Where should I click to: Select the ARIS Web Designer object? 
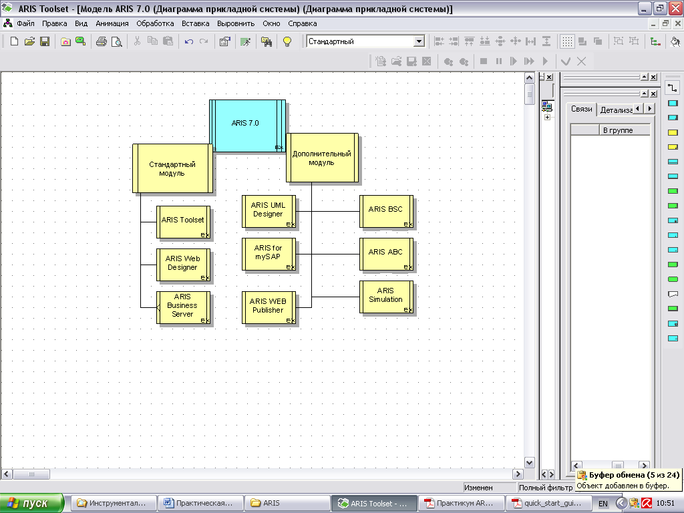(183, 265)
